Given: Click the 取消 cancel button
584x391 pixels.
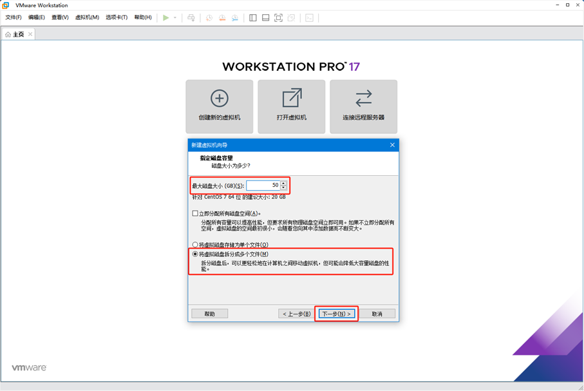Looking at the screenshot, I should [377, 314].
